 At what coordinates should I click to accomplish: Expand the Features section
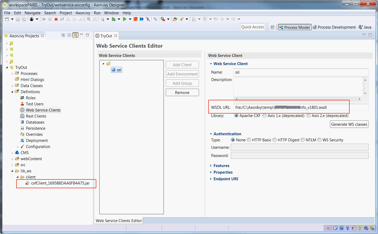[211, 166]
